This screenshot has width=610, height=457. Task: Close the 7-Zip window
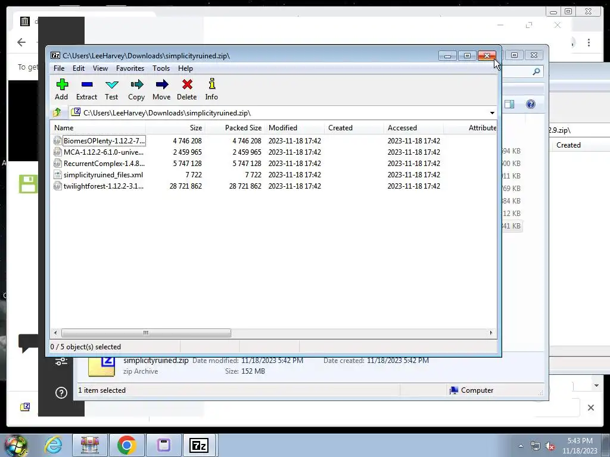click(487, 56)
